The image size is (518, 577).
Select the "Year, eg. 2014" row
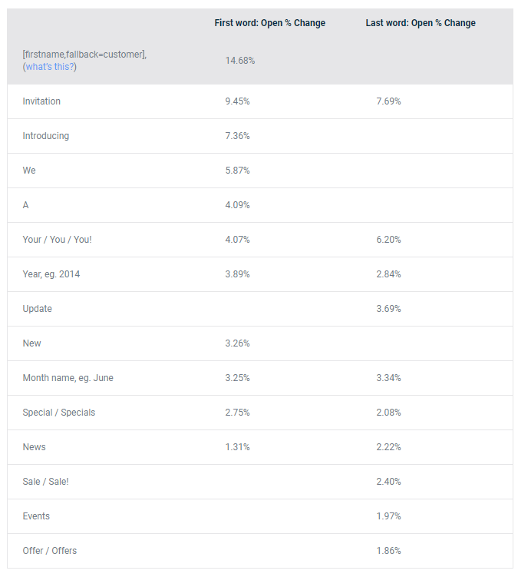coord(260,274)
